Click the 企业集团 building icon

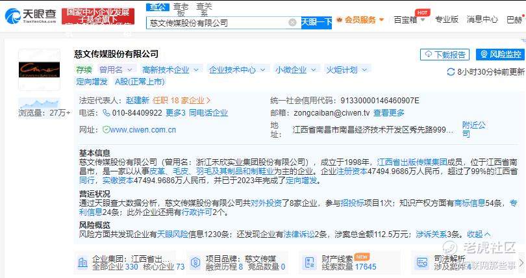pyautogui.click(x=82, y=262)
